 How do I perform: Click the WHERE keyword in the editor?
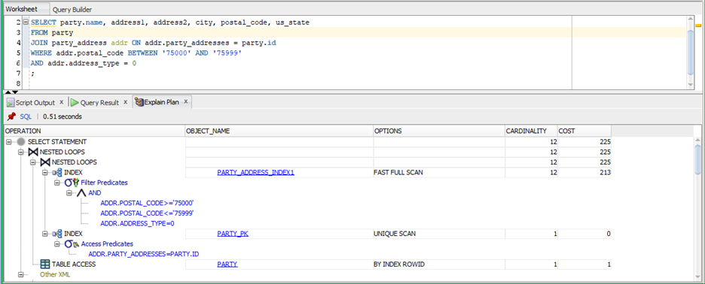pyautogui.click(x=41, y=53)
